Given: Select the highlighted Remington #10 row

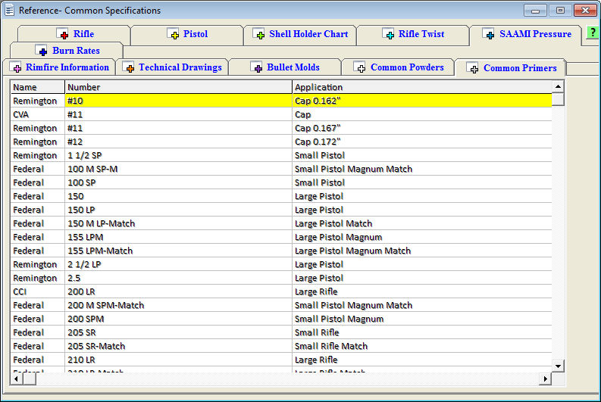Looking at the screenshot, I should (x=281, y=101).
